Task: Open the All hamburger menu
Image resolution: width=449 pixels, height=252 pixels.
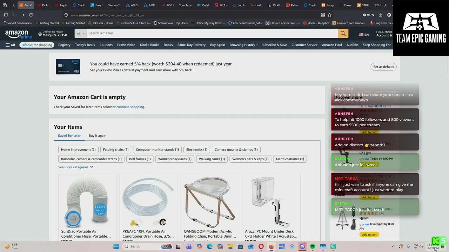Action: coord(10,45)
